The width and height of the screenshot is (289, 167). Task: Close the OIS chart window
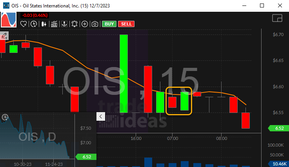click(x=280, y=5)
